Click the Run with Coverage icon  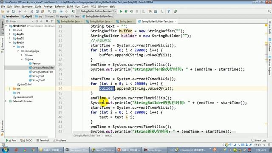tap(131, 11)
